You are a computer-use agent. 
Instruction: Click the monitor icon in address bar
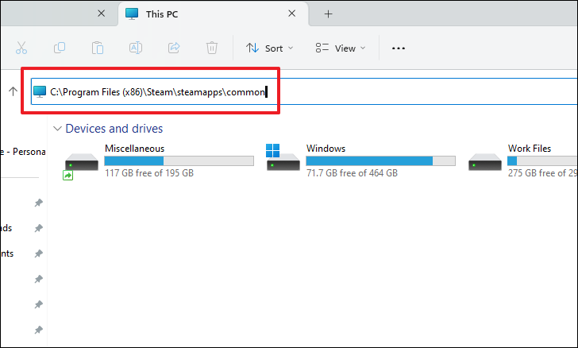(x=40, y=91)
